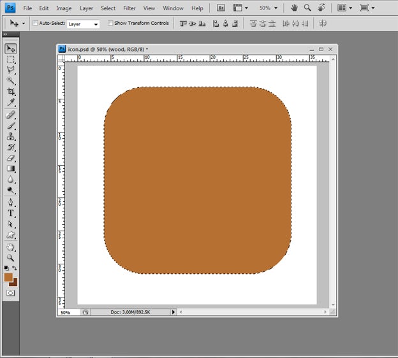Distribute top edges button

point(253,24)
